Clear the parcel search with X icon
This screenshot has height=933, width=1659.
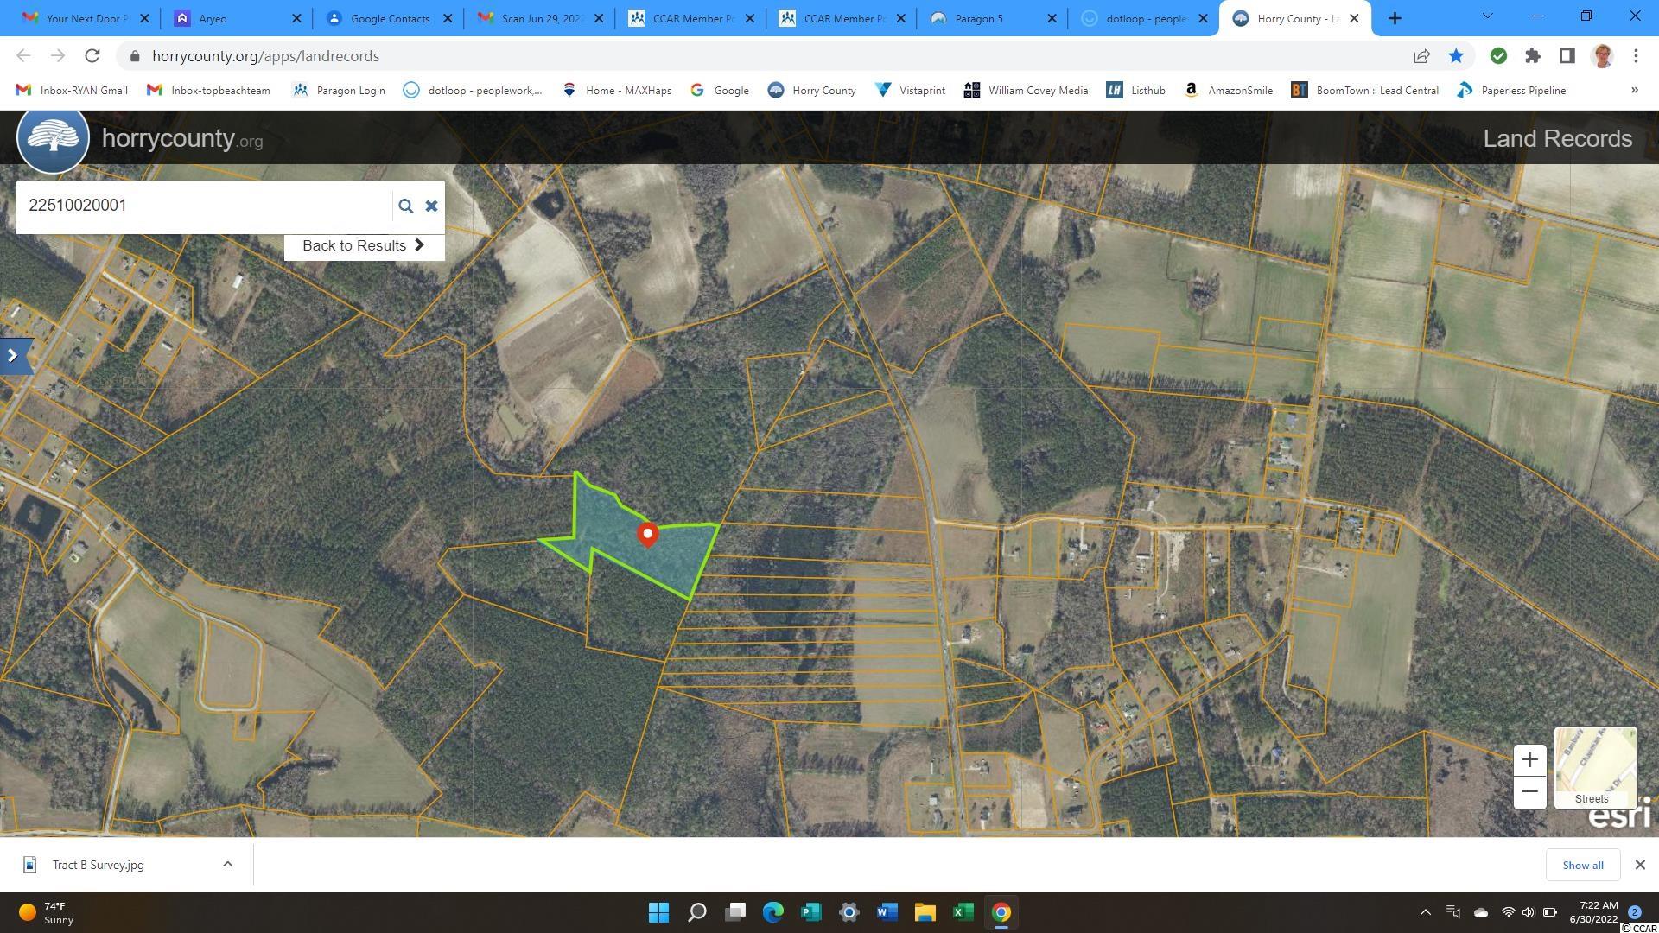[431, 206]
